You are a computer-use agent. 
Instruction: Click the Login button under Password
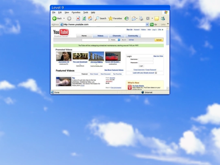(141, 66)
